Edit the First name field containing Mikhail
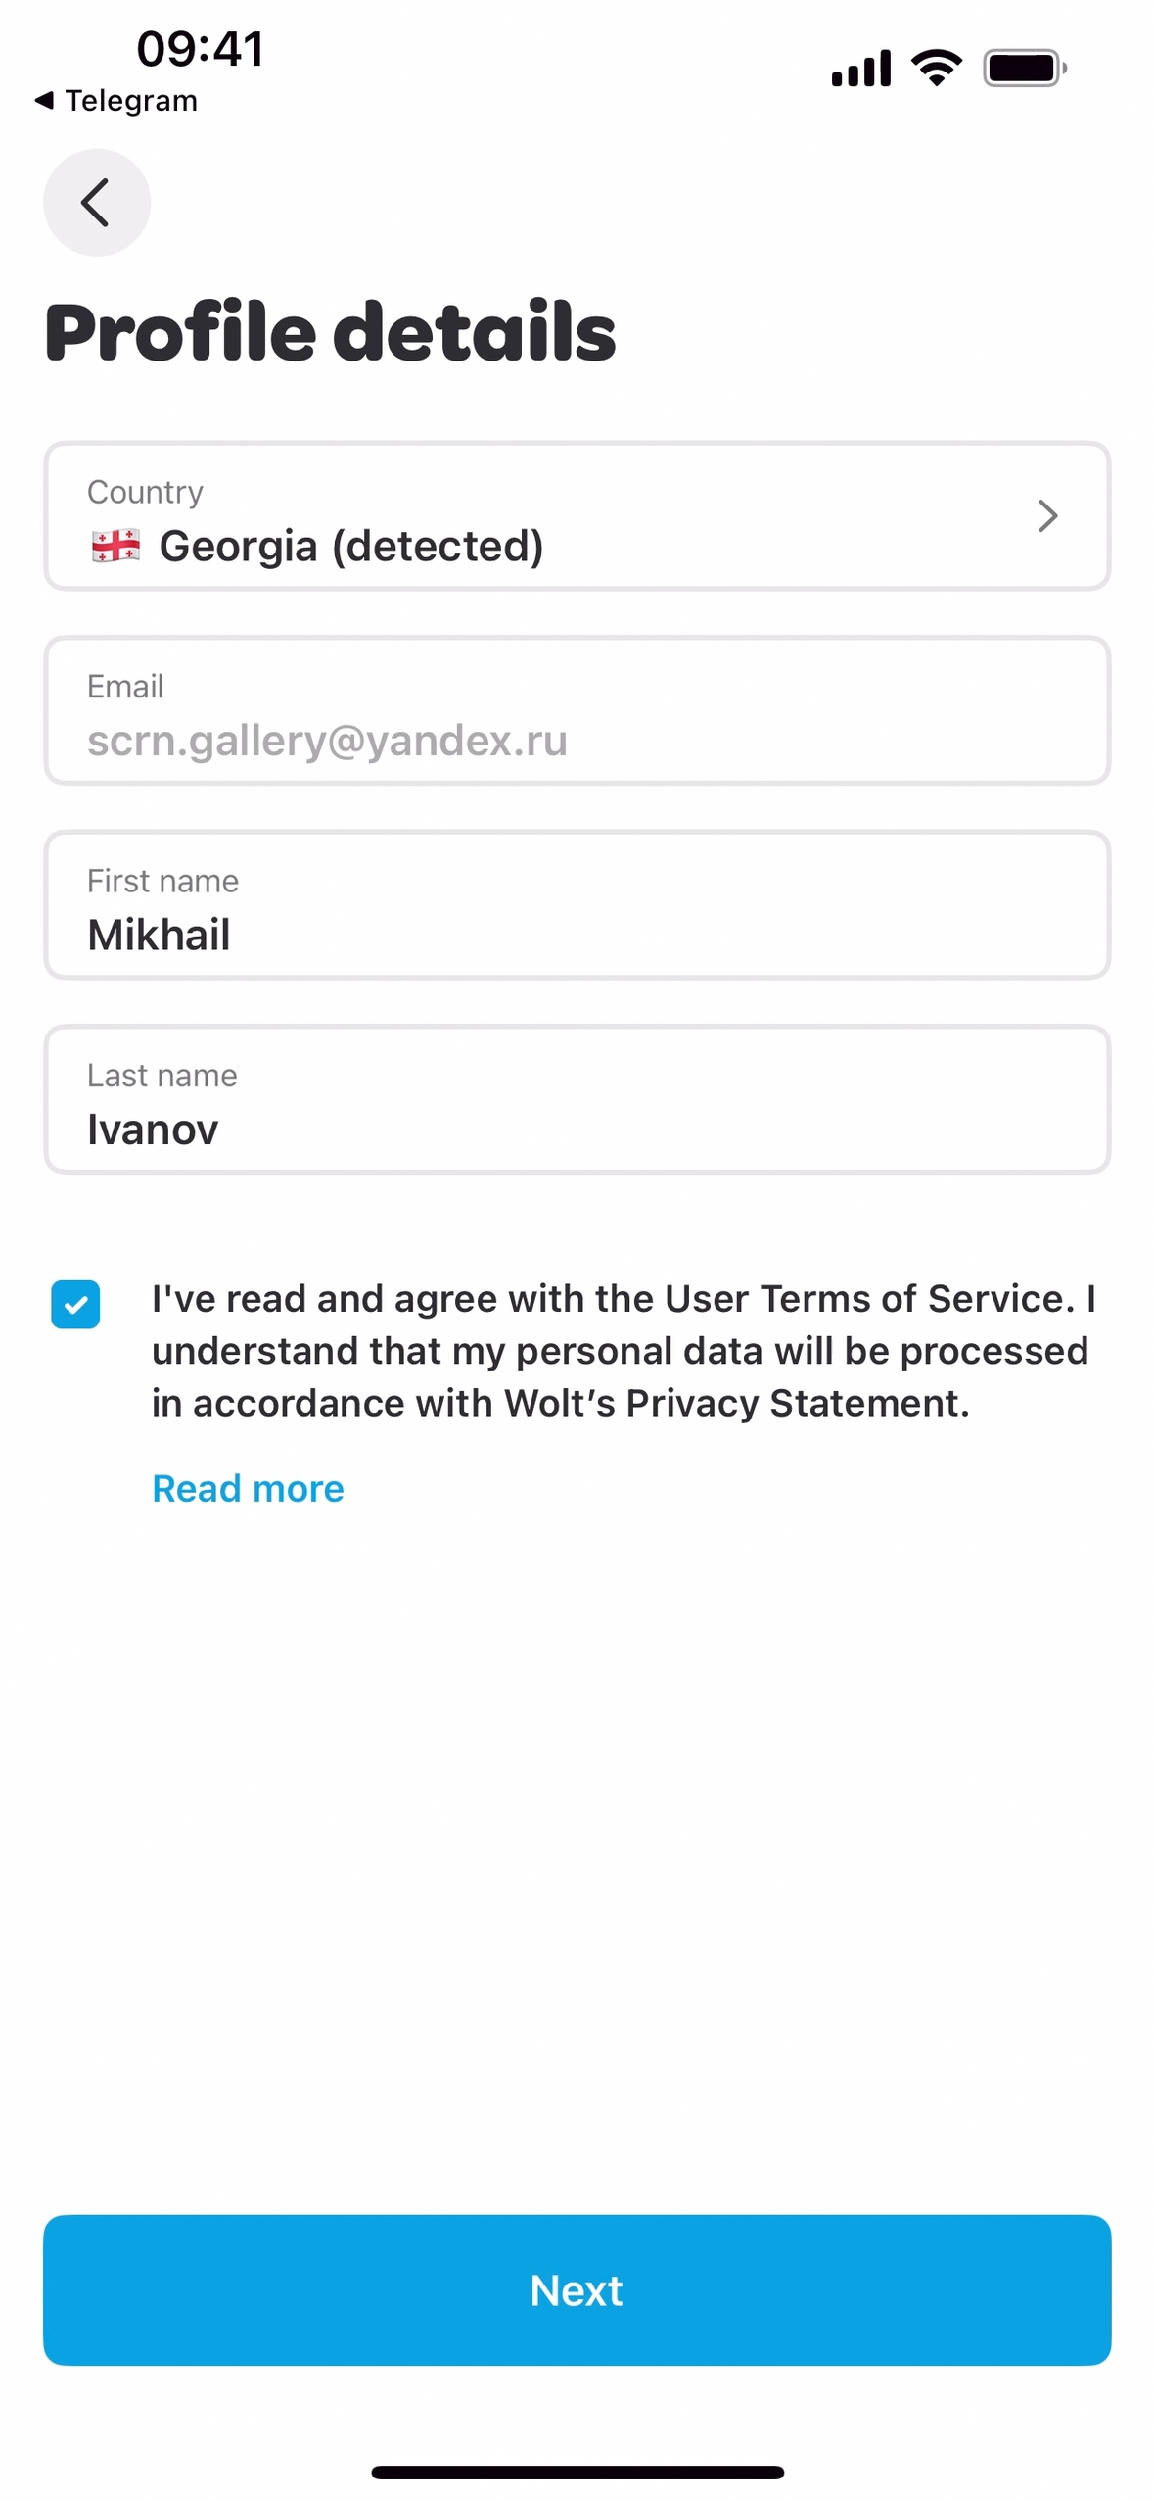 576,904
